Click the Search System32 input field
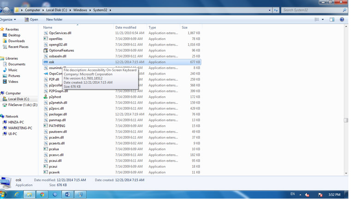 (x=312, y=10)
